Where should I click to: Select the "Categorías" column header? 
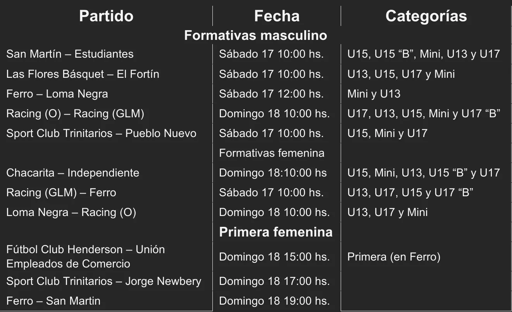click(x=426, y=16)
